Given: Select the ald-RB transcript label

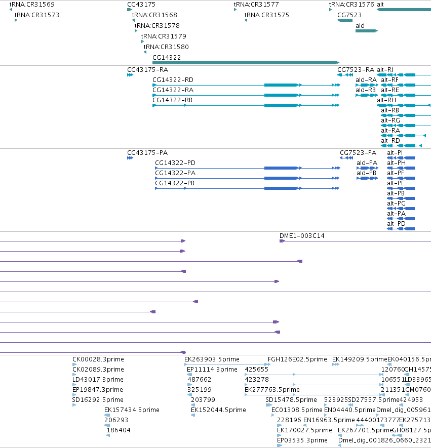Looking at the screenshot, I should [366, 90].
